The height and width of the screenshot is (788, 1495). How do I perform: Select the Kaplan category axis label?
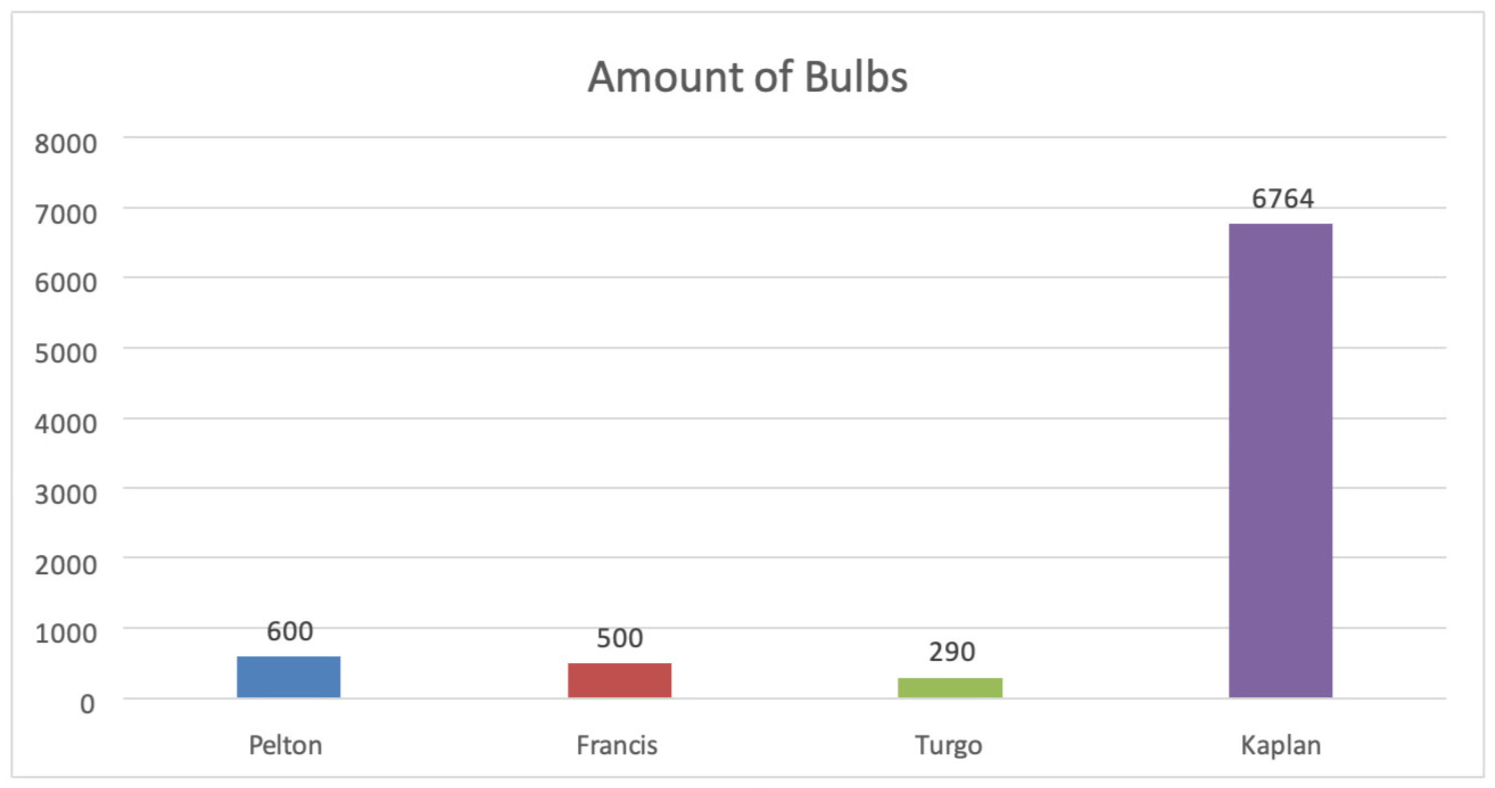coord(1280,745)
